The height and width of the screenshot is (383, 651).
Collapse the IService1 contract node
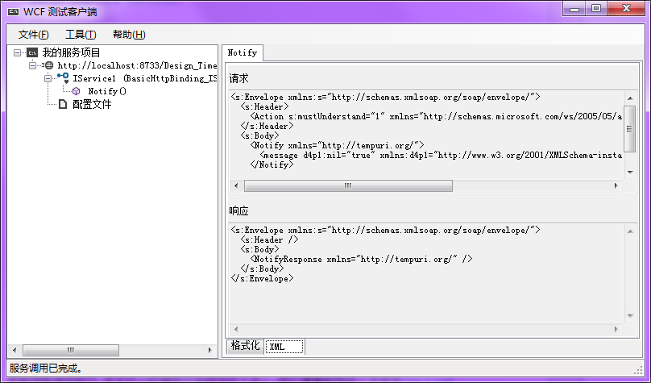(48, 78)
